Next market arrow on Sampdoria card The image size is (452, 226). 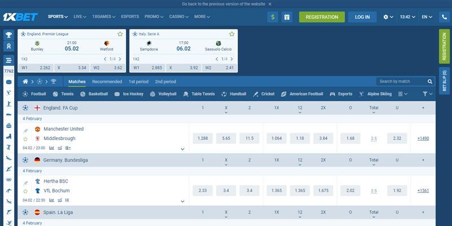(x=232, y=59)
